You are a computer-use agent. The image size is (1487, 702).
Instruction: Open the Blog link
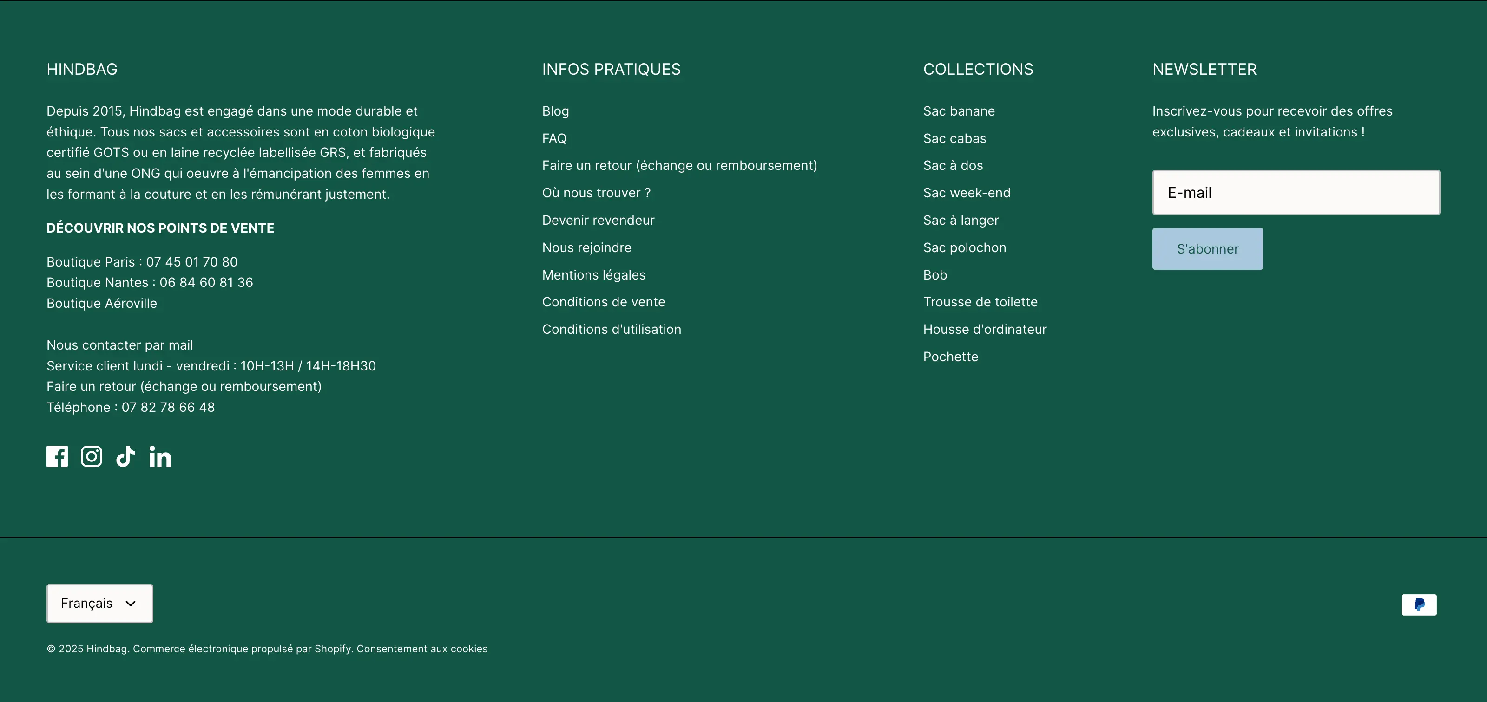tap(555, 111)
